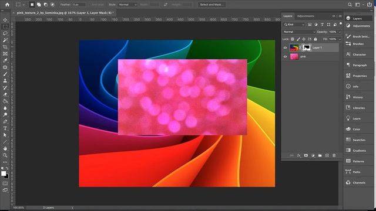Delete the layer with the trash button
Viewport: 376px width, 211px height.
tap(334, 155)
